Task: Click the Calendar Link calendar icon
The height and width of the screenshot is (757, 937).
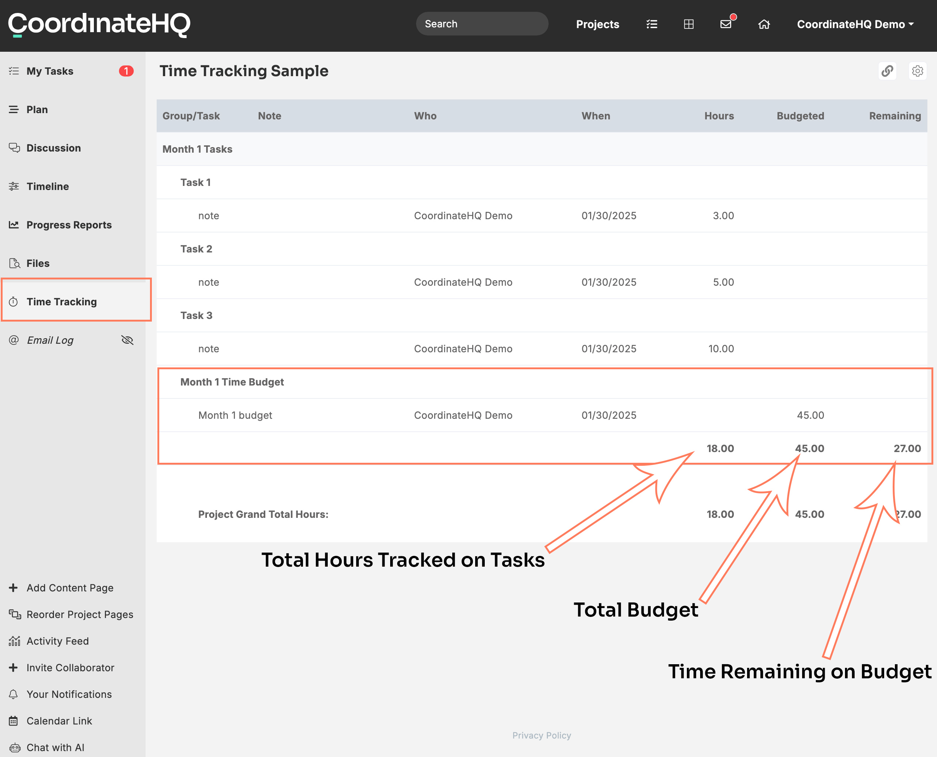Action: (14, 721)
